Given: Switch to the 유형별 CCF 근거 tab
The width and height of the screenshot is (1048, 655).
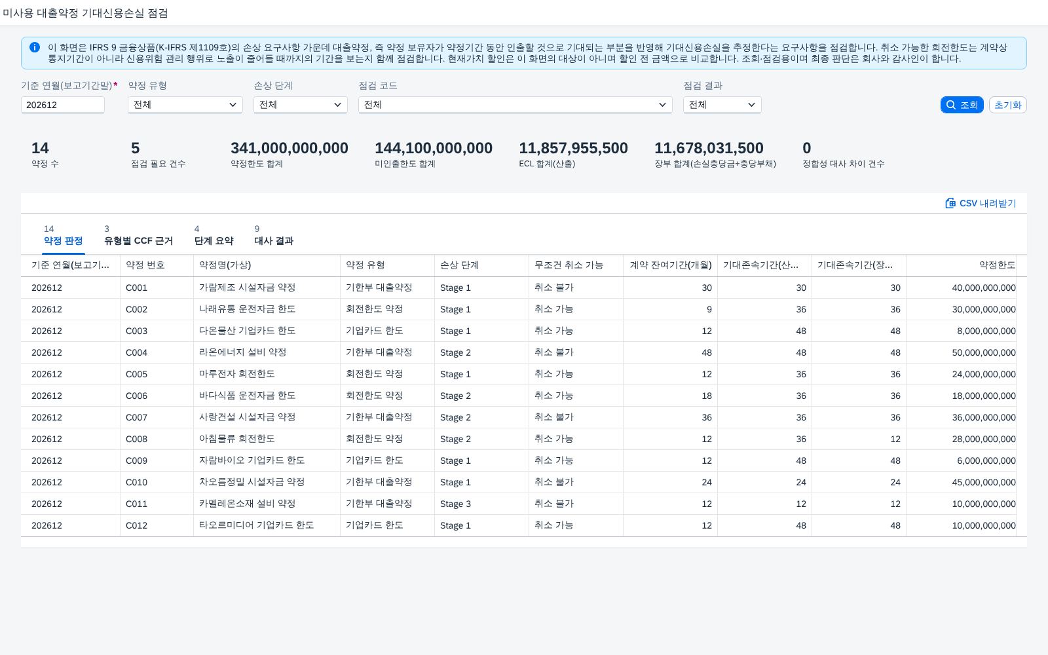Looking at the screenshot, I should pos(138,235).
